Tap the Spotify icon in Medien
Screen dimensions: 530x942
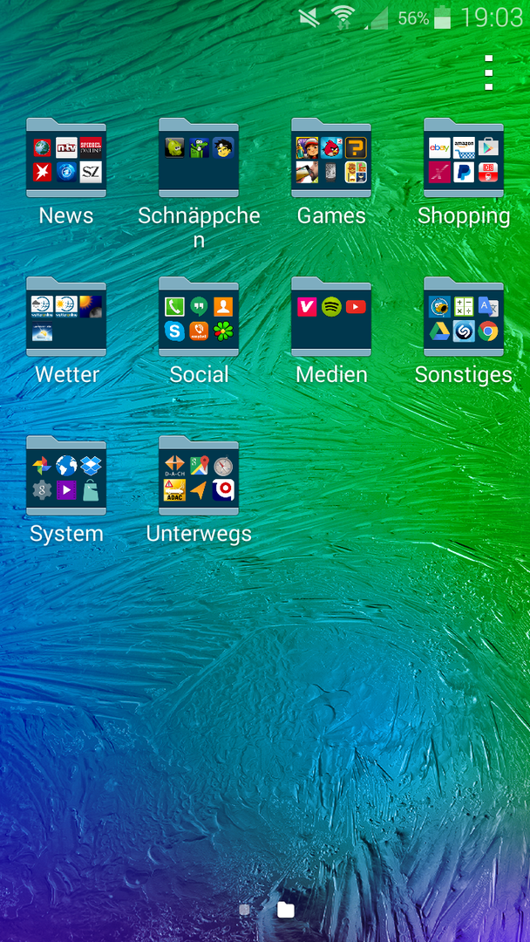click(331, 307)
